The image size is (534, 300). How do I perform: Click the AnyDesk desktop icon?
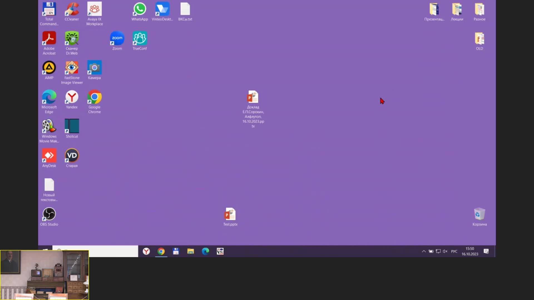click(x=49, y=156)
